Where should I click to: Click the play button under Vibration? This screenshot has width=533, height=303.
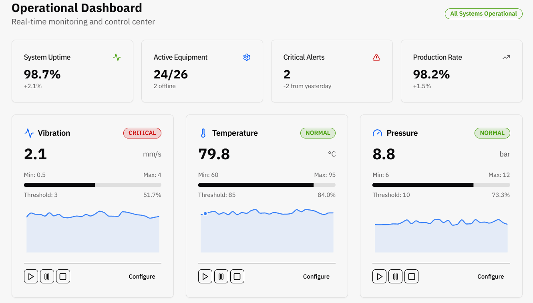pos(31,277)
